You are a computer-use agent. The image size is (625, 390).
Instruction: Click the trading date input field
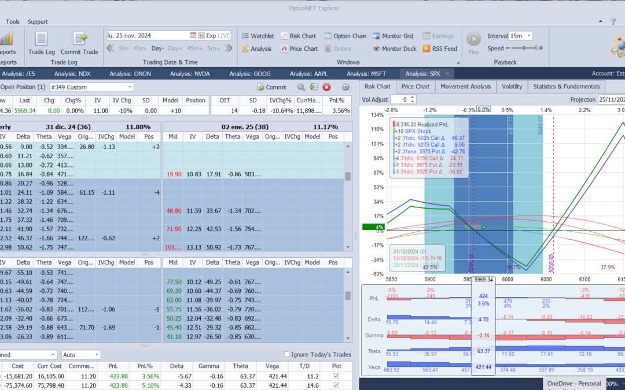point(148,35)
